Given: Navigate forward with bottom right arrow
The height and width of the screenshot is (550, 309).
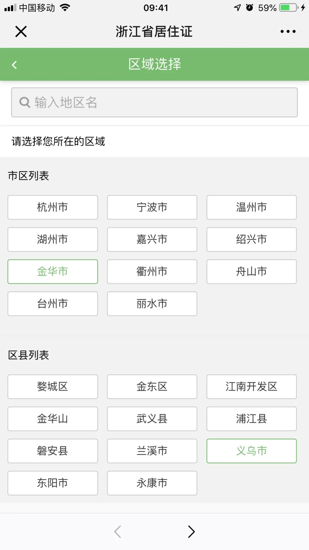Looking at the screenshot, I should point(191,532).
